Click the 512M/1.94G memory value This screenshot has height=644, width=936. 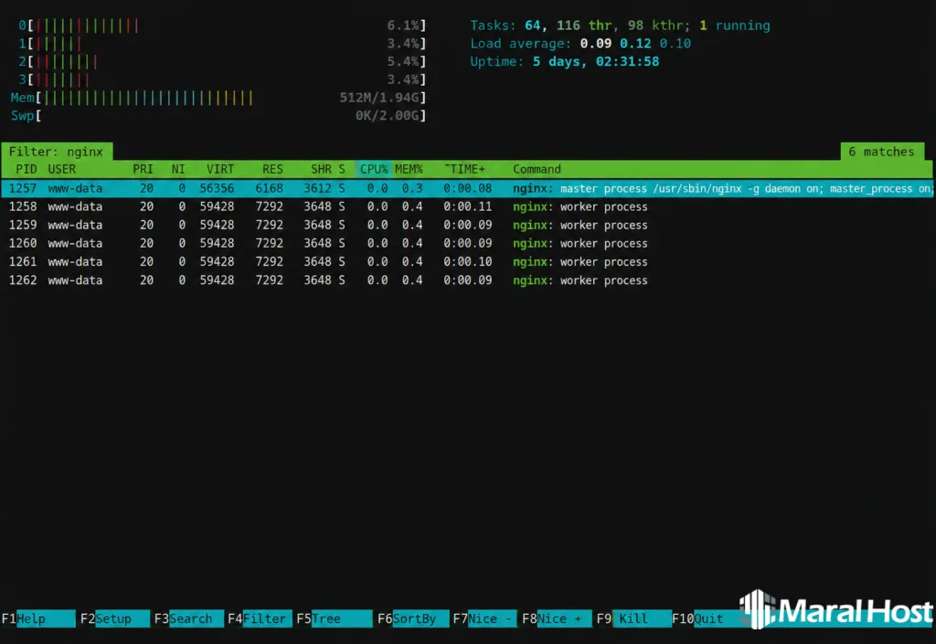[x=379, y=97]
